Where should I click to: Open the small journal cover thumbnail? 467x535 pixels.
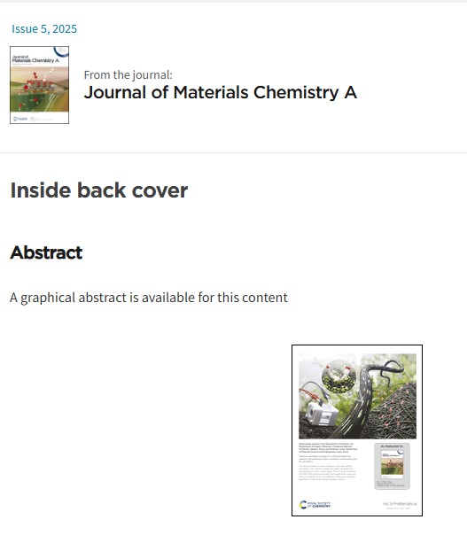point(40,85)
